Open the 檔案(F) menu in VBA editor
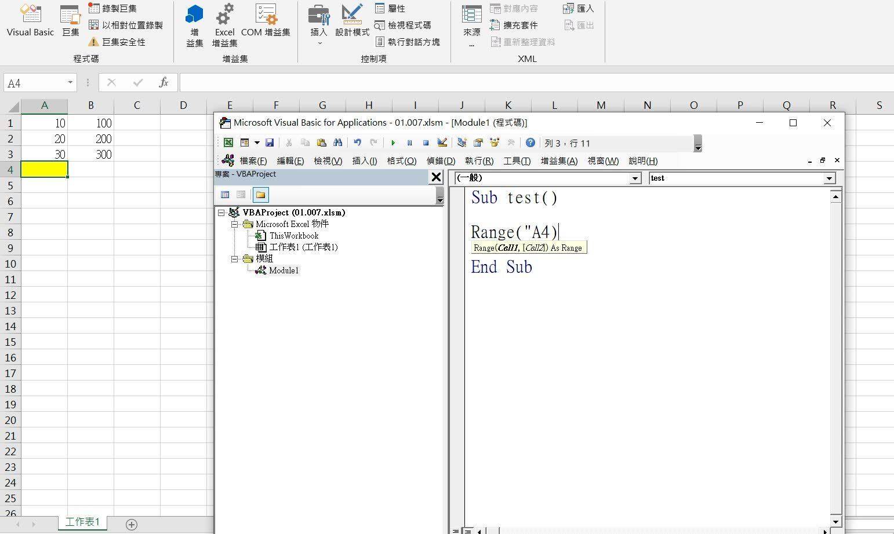The width and height of the screenshot is (894, 534). click(x=253, y=161)
